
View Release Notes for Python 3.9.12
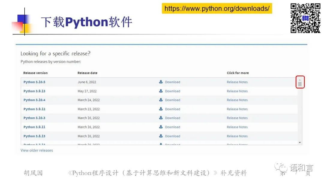pos(237,109)
